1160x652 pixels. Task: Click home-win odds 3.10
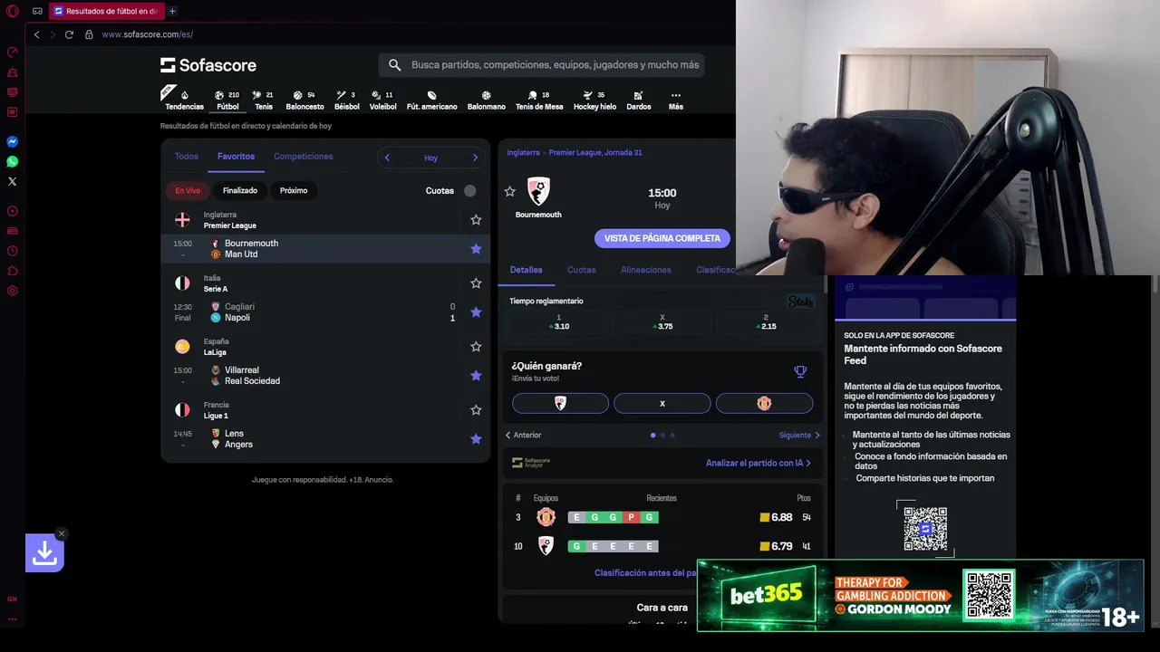point(559,321)
